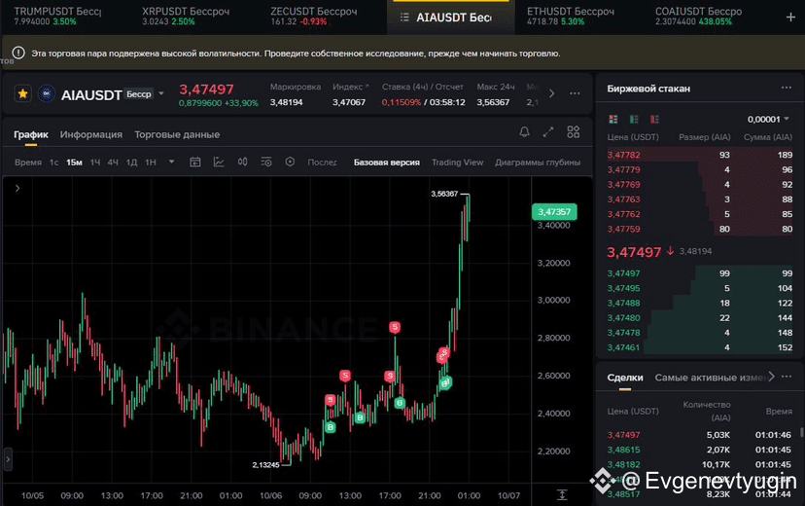Switch to the ZECUSDT tab
Screen dimensions: 805x506
click(313, 16)
